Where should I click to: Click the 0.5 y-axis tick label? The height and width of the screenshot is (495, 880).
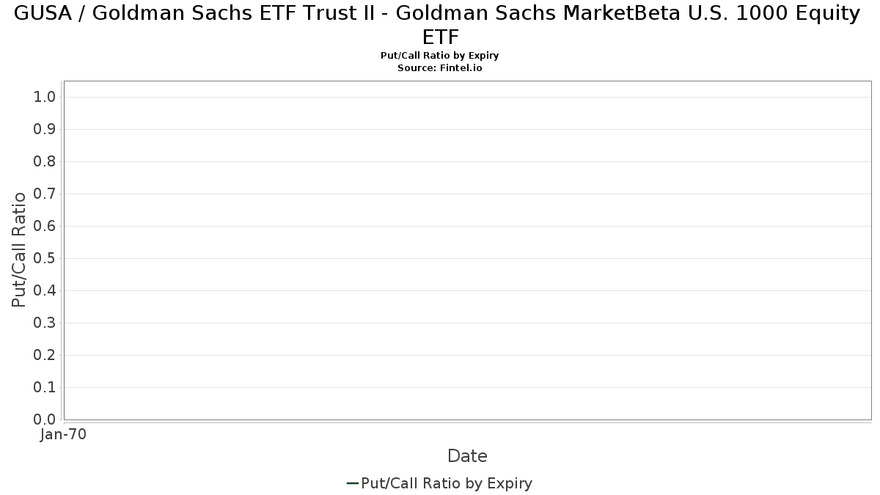[x=45, y=258]
